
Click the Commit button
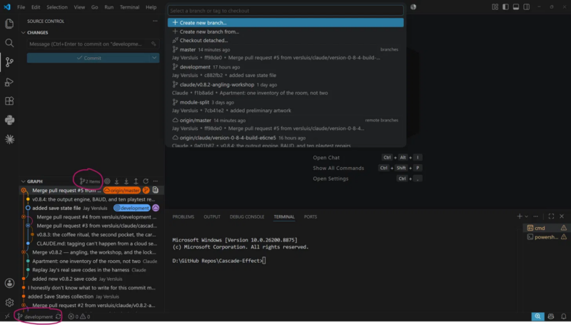[x=89, y=58]
